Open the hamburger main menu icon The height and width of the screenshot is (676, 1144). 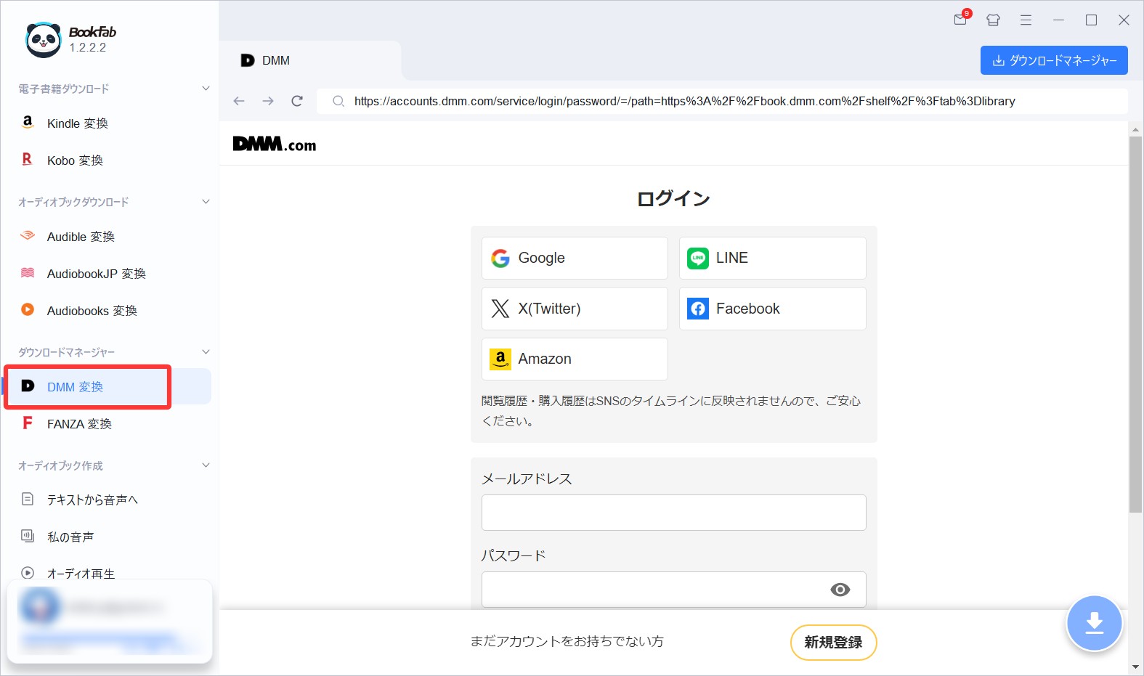point(1026,20)
